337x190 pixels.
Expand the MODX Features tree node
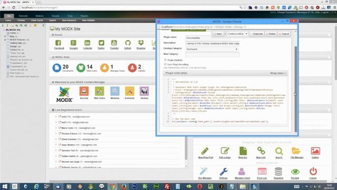pyautogui.click(x=5, y=40)
